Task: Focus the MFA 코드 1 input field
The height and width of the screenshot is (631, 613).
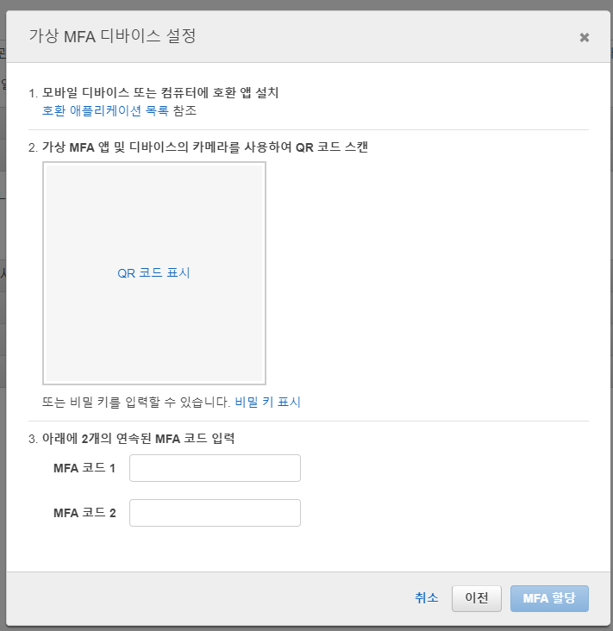Action: coord(215,468)
